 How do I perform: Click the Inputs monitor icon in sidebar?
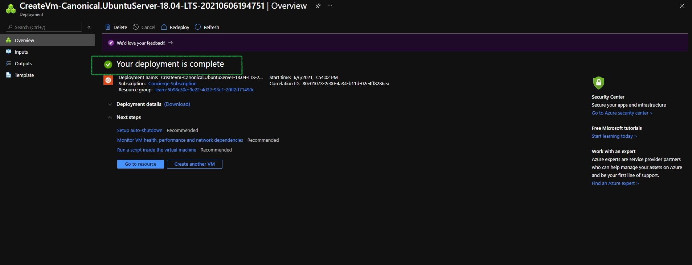click(9, 52)
